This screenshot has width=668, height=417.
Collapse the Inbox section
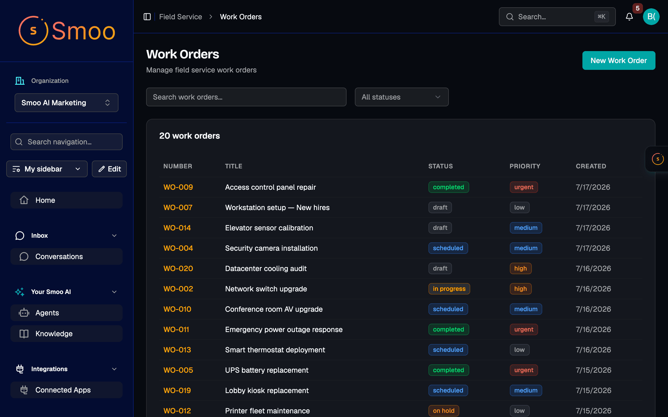[x=114, y=236]
